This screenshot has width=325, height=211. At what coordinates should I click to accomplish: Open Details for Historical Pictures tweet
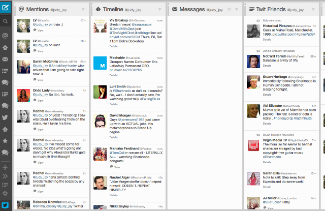[267, 40]
